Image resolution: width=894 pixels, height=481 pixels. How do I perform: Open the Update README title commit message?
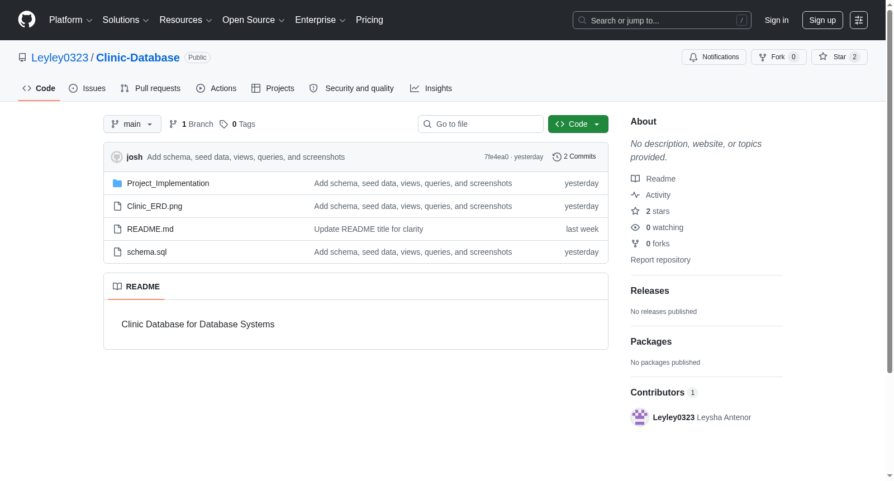pos(369,229)
